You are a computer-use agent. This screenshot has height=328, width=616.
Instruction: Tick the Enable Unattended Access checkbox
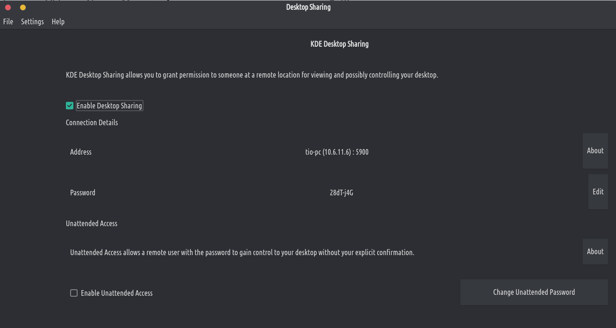click(74, 293)
